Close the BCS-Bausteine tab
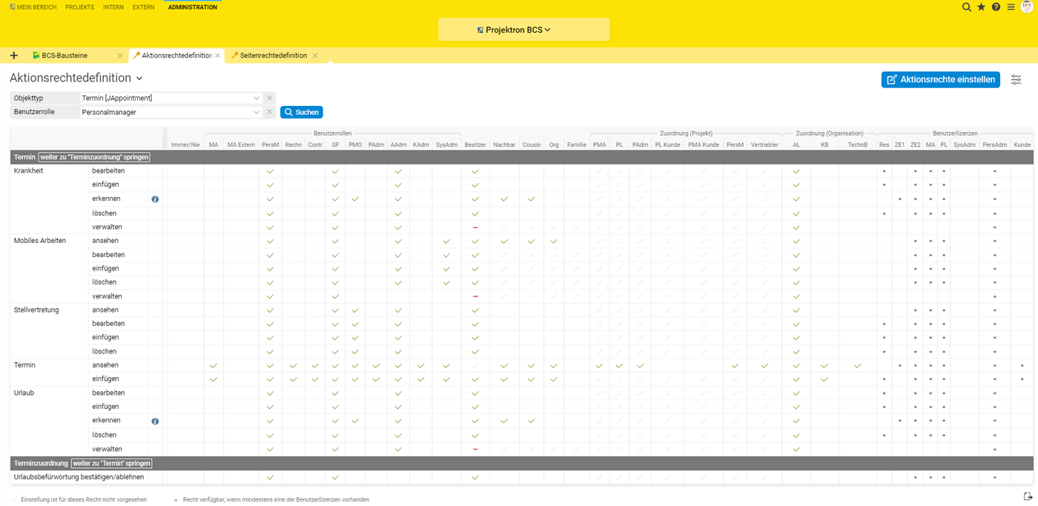This screenshot has width=1038, height=506. (x=120, y=56)
